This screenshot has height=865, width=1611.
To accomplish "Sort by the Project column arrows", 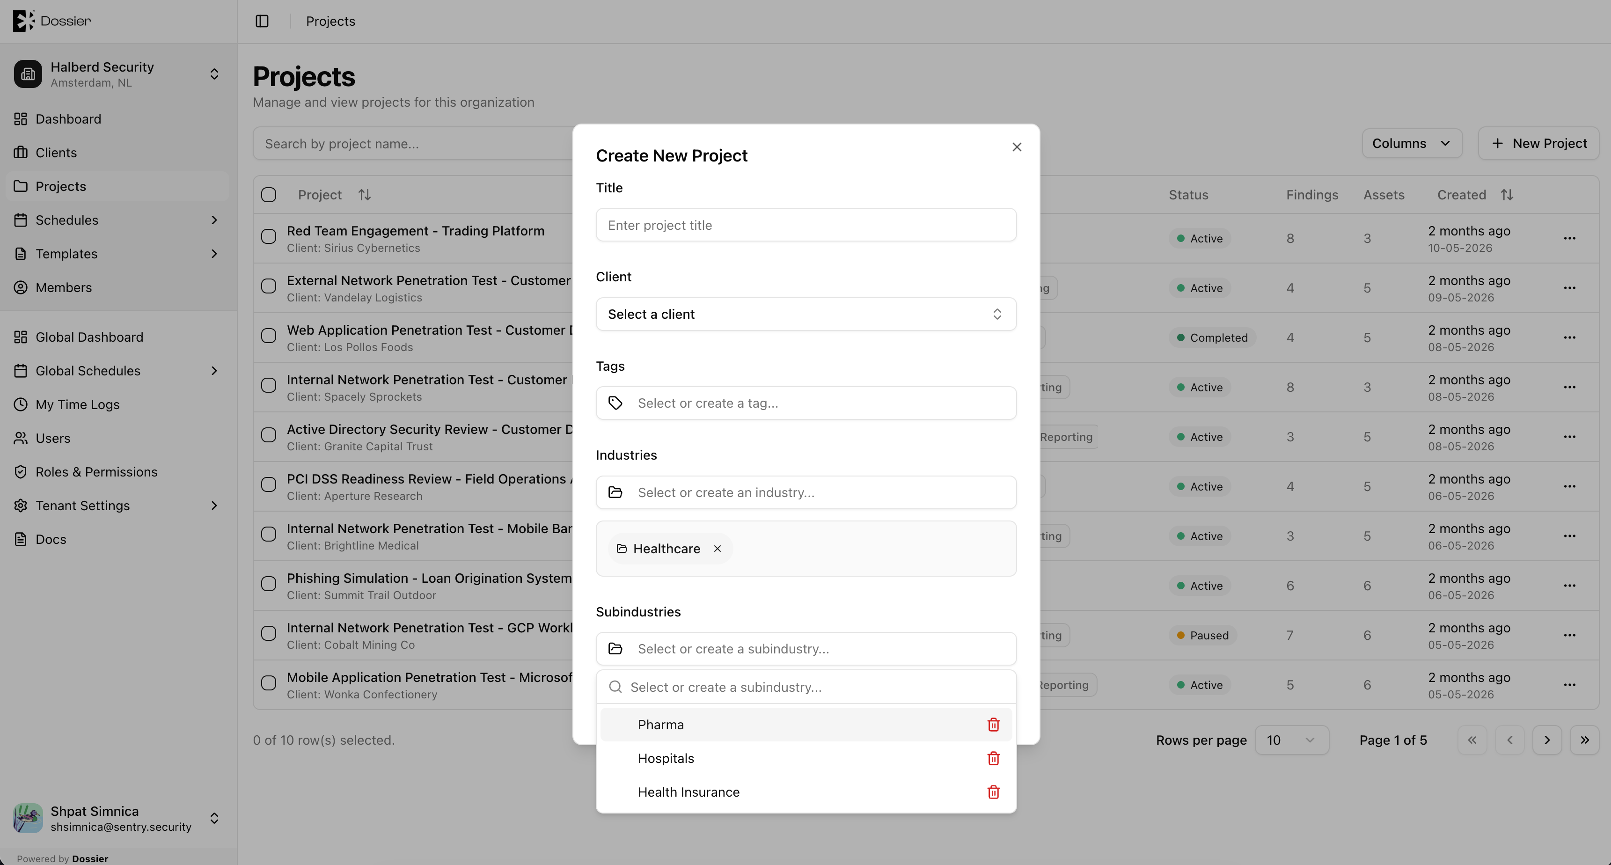I will (365, 195).
